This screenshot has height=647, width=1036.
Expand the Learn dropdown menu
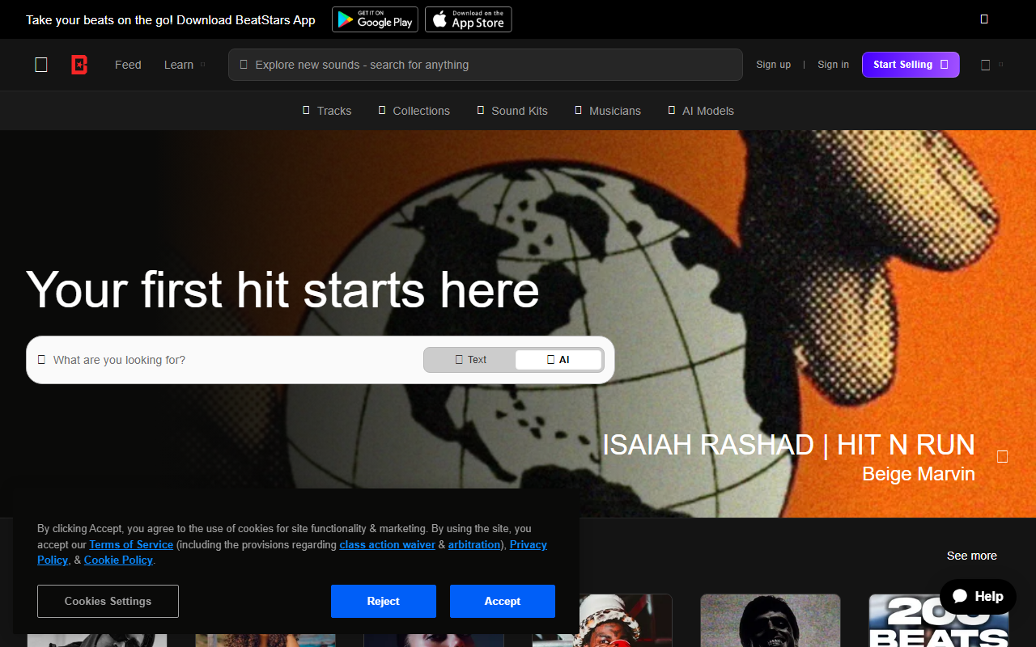click(185, 65)
